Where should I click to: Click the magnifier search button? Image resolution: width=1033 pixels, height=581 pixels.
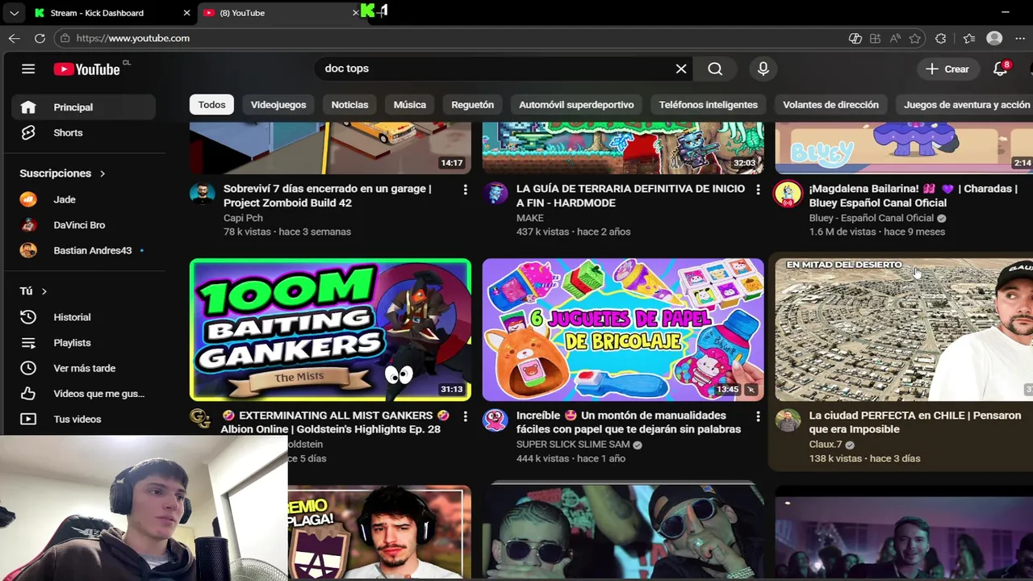tap(715, 69)
